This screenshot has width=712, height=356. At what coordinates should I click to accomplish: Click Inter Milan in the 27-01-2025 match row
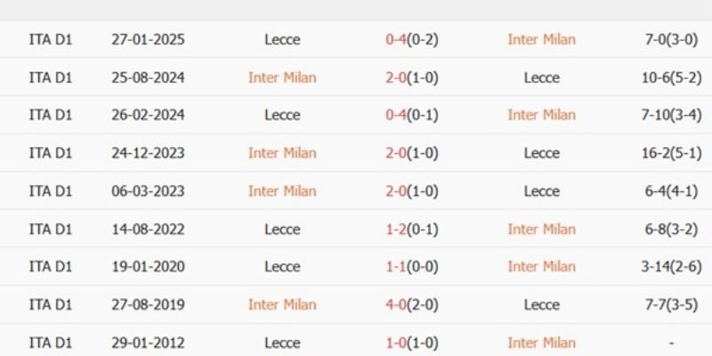tap(541, 39)
